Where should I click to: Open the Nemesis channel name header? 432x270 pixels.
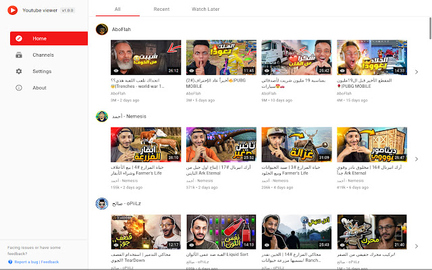click(x=129, y=116)
